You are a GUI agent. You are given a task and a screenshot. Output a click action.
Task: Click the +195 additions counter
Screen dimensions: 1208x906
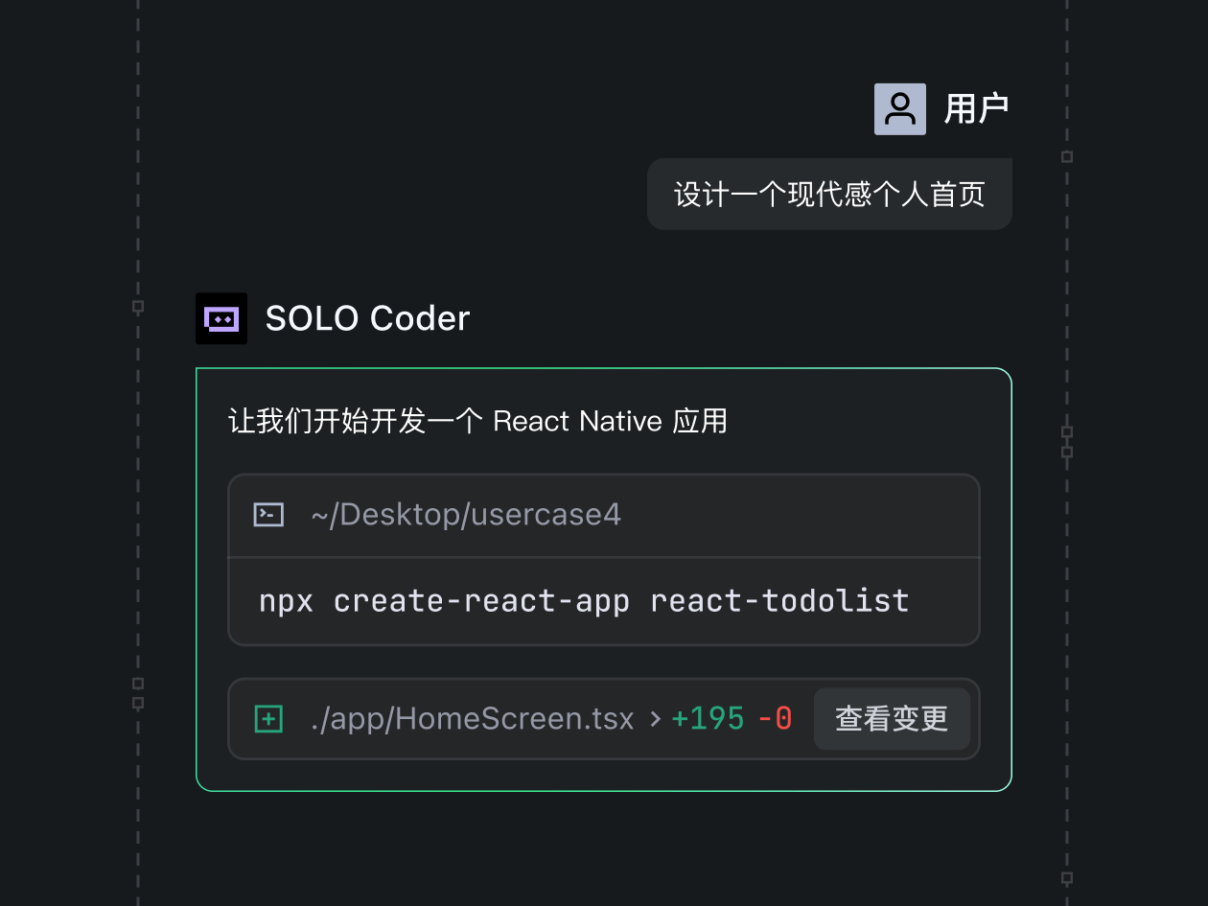tap(708, 718)
